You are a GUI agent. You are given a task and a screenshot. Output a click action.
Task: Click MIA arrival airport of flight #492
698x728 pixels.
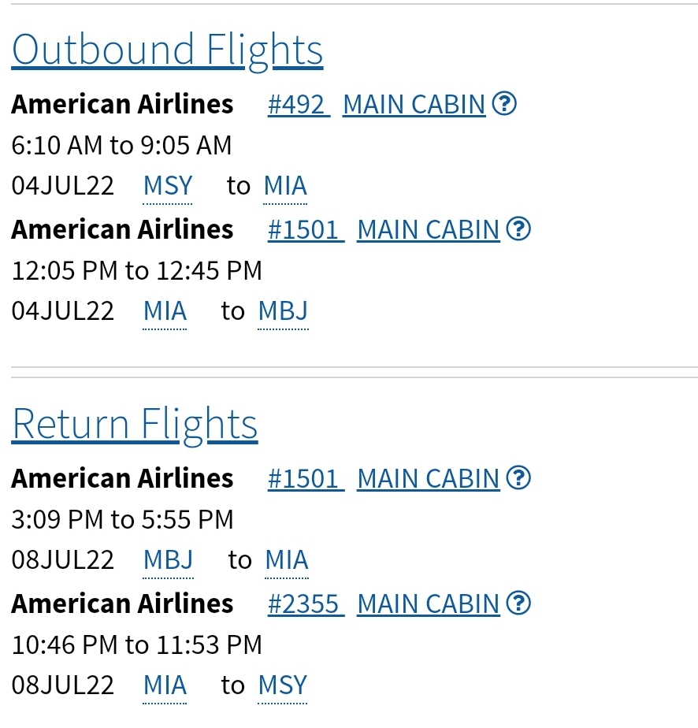tap(285, 186)
